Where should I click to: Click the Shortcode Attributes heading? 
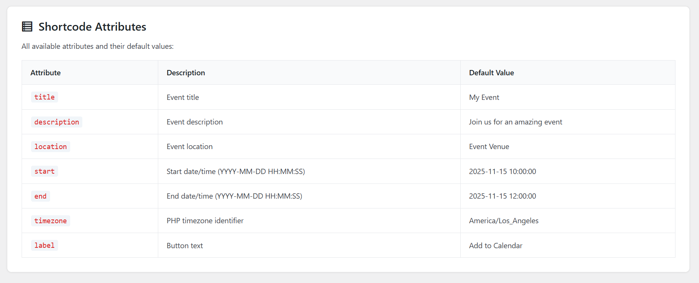[x=92, y=27]
